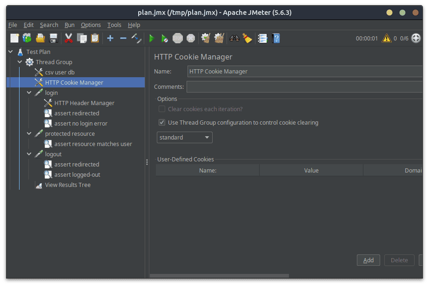429x286 pixels.
Task: Click the horizontal scrollbar at the bottom
Action: 219,276
